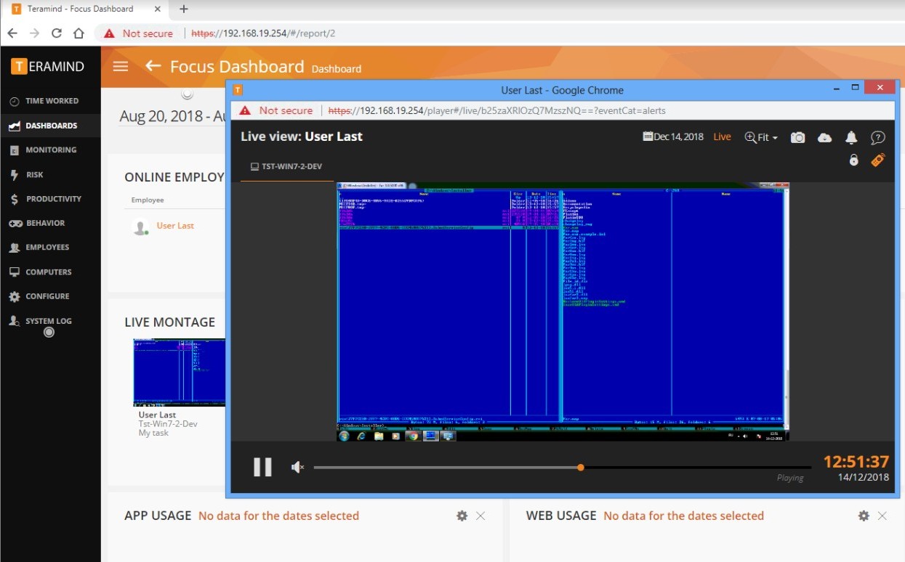This screenshot has width=905, height=562.
Task: Open Productivity in the sidebar
Action: tap(51, 198)
